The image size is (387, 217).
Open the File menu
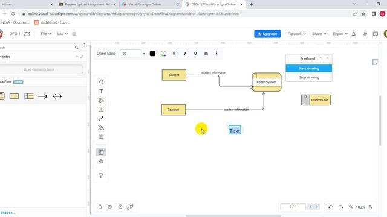point(46,34)
